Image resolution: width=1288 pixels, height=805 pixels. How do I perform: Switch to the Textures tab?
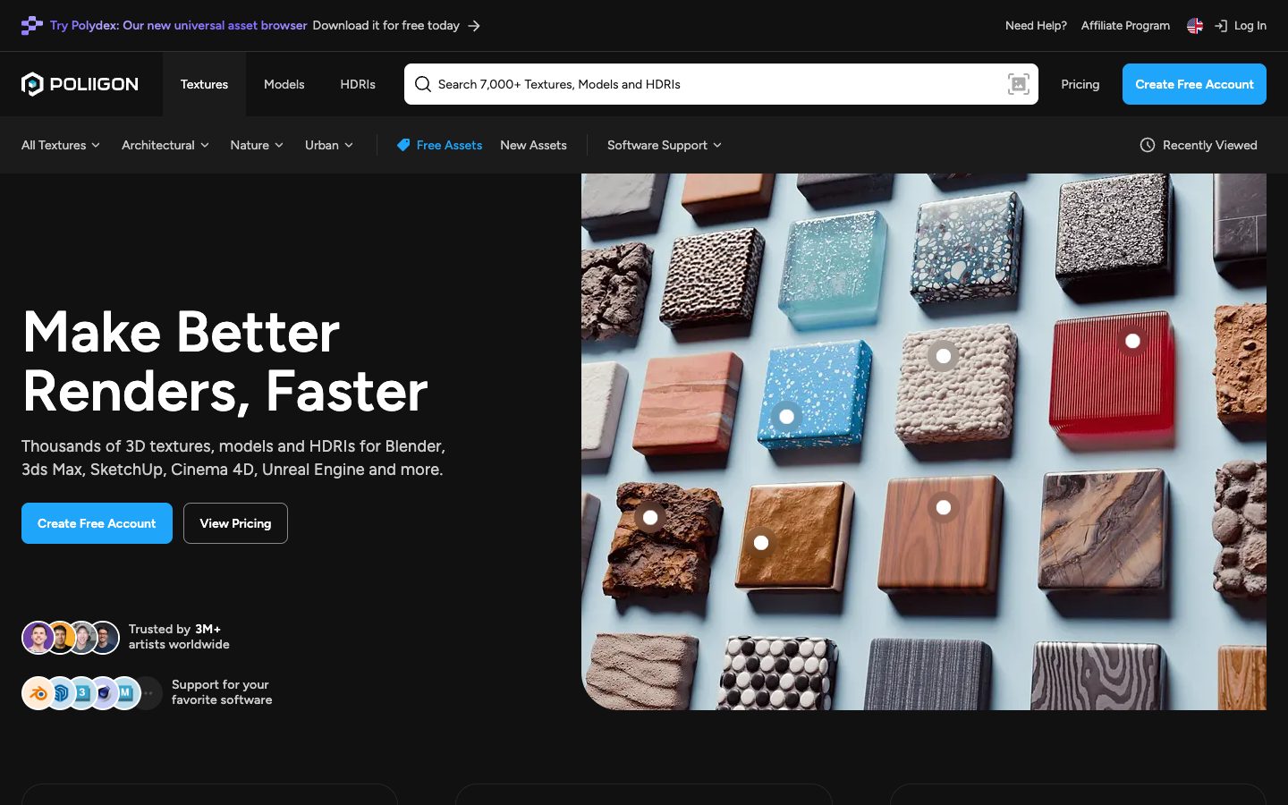point(204,84)
